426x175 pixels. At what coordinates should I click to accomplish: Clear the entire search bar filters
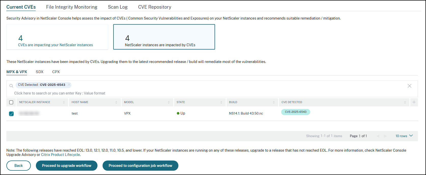(409, 86)
